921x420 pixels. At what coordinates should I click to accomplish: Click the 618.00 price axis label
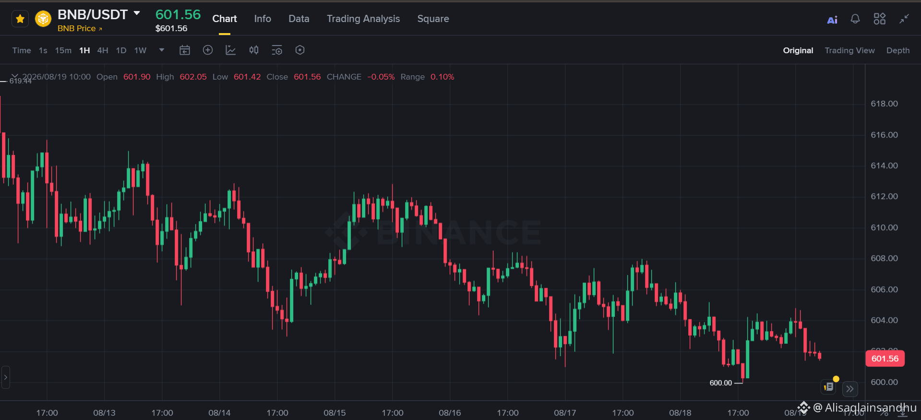(884, 104)
